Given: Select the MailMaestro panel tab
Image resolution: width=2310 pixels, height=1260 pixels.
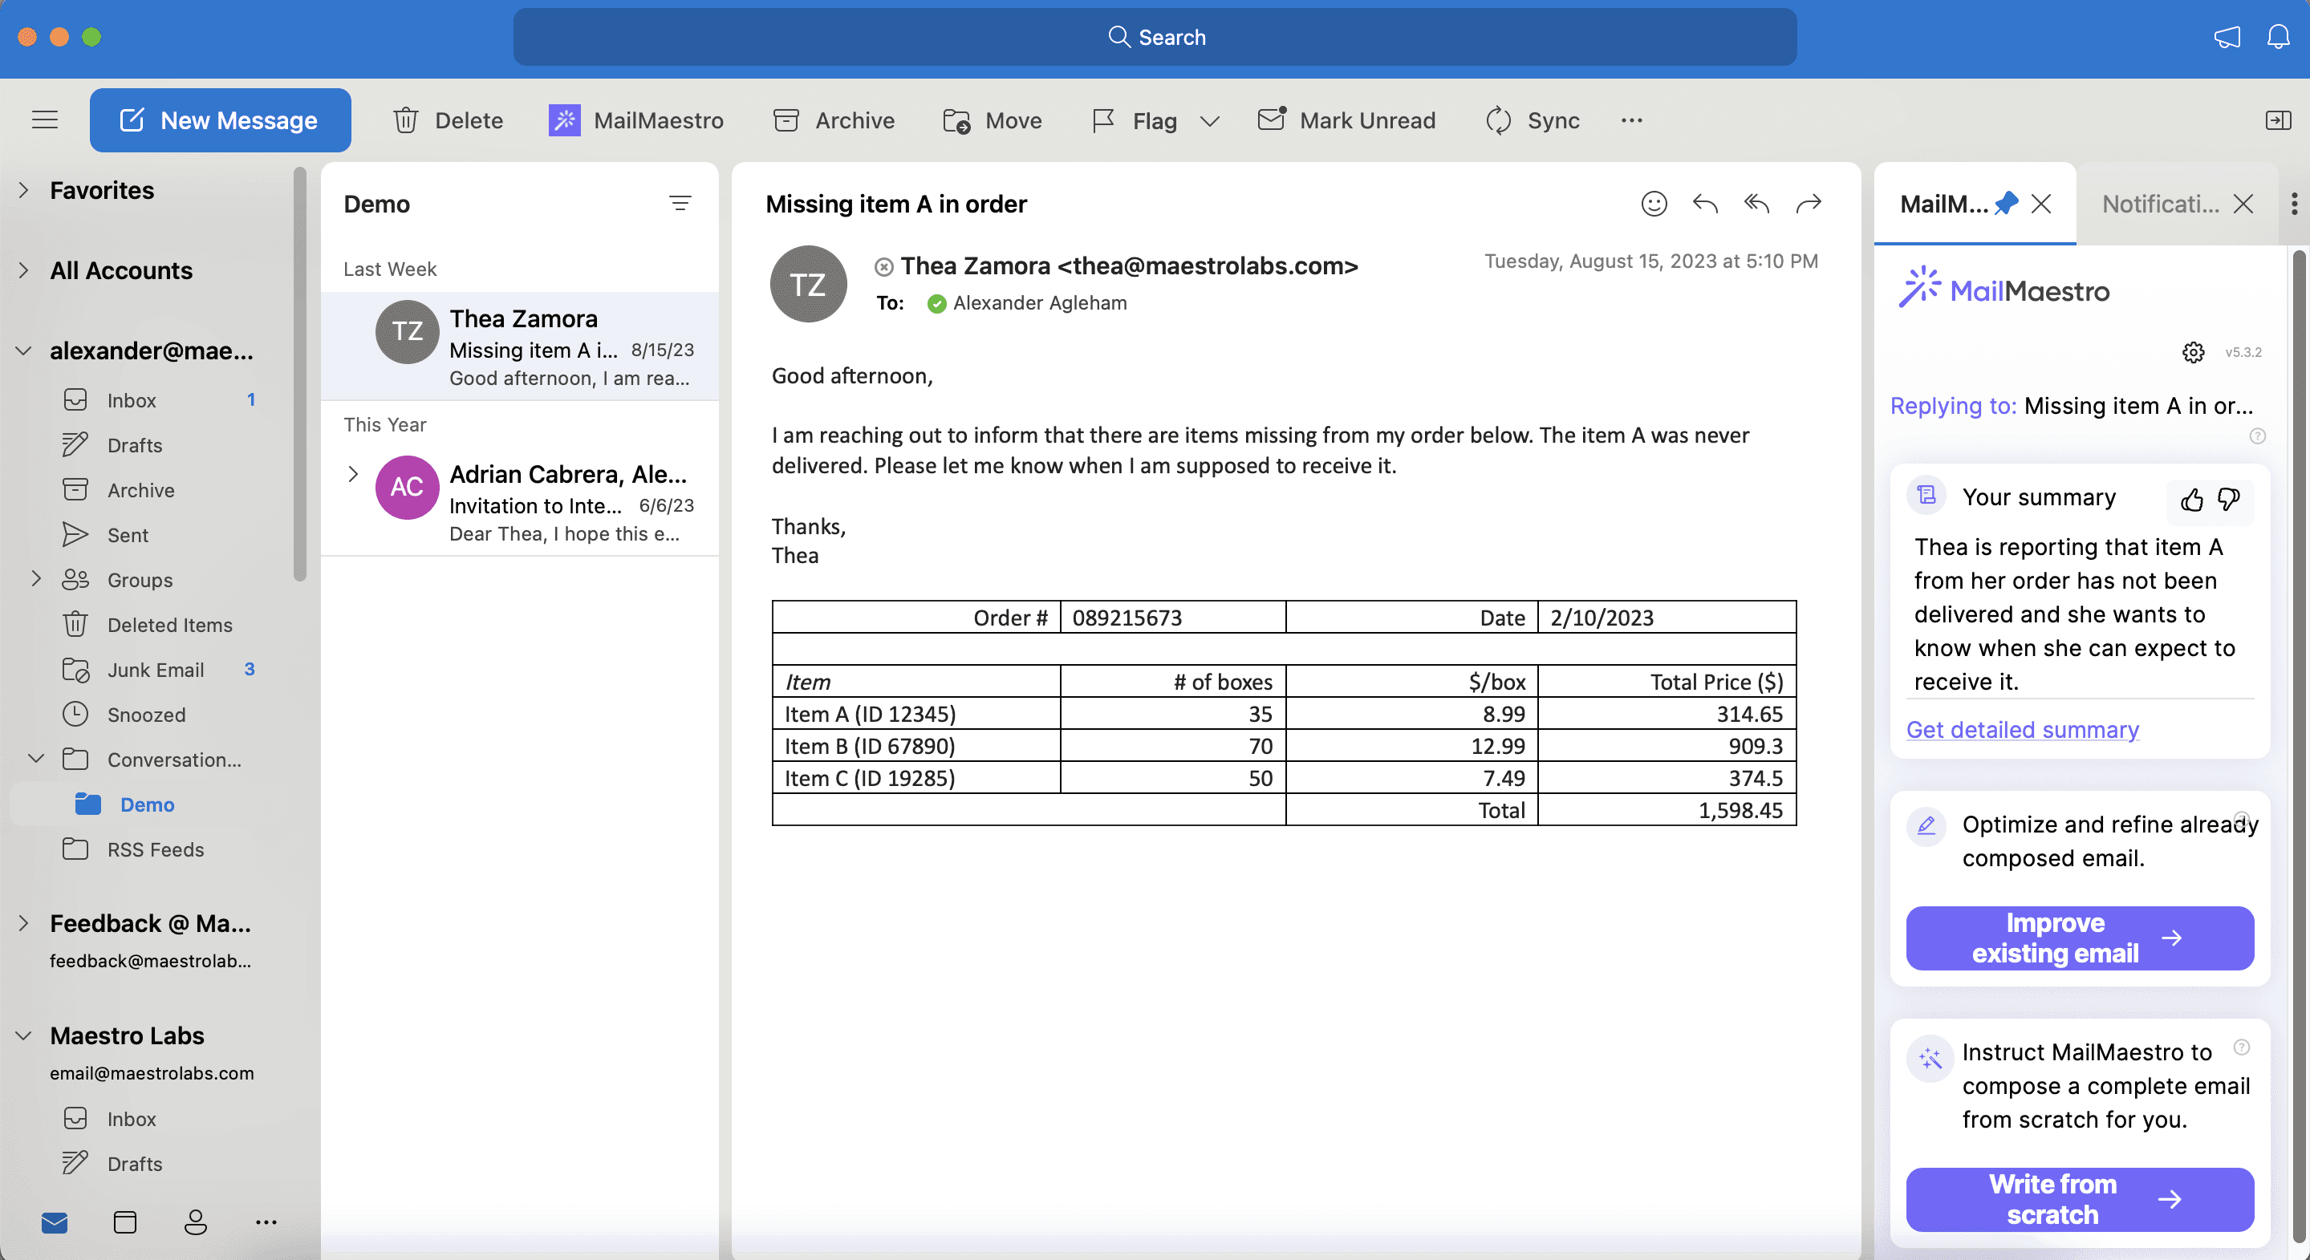Looking at the screenshot, I should click(x=1943, y=205).
